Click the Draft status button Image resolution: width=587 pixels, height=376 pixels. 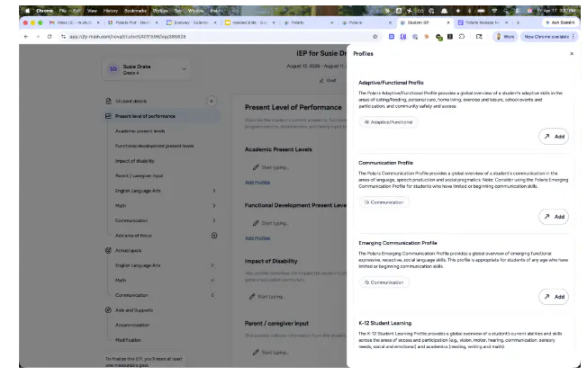coord(330,81)
